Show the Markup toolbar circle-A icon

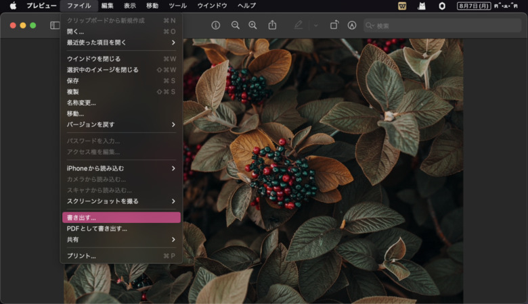352,25
